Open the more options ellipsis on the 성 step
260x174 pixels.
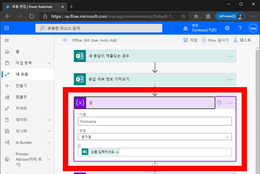229,103
